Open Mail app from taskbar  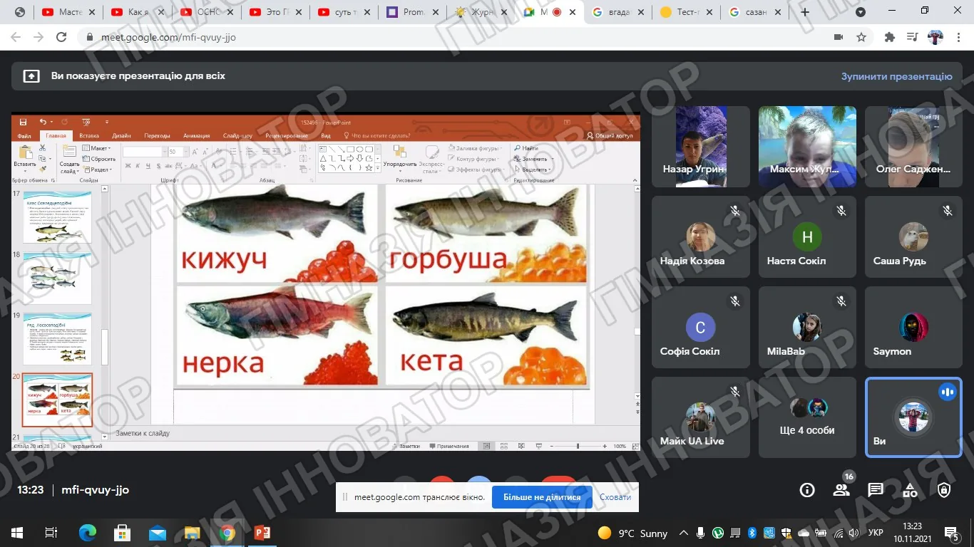click(x=157, y=533)
